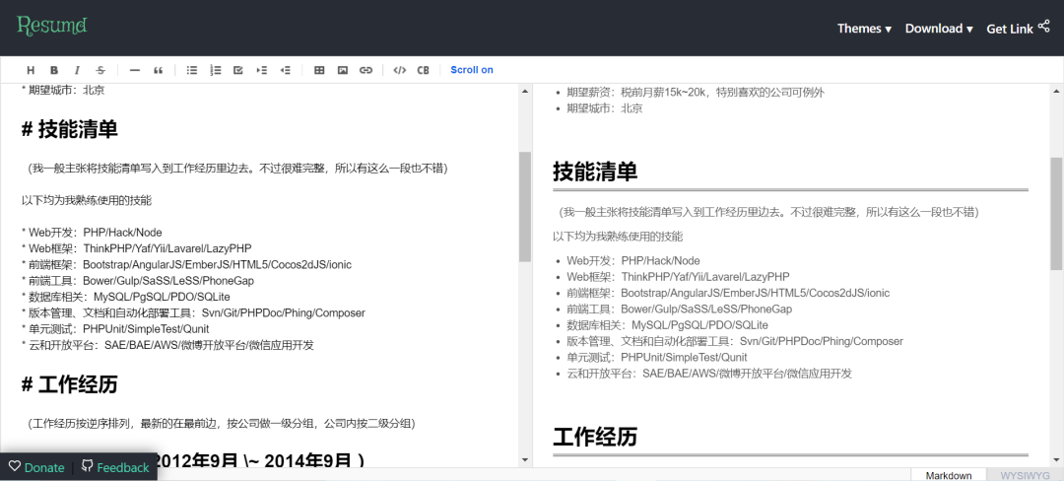Switch to the WYSIWYG editor tab
This screenshot has width=1064, height=481.
1025,475
